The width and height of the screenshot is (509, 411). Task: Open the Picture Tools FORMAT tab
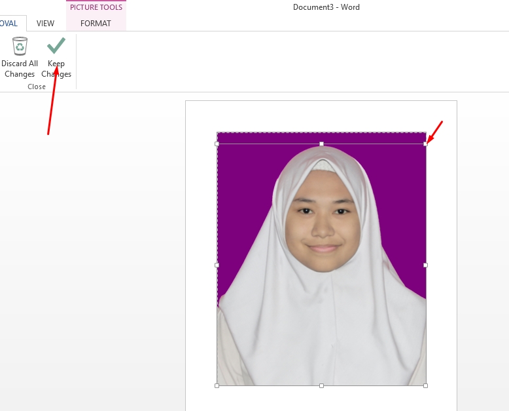96,24
